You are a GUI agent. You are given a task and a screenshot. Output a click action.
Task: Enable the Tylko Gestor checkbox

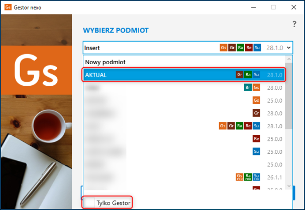coord(90,202)
